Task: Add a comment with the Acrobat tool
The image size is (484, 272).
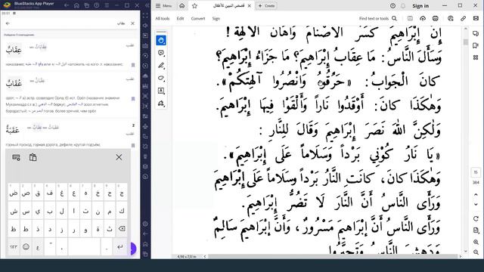Action: point(161,53)
